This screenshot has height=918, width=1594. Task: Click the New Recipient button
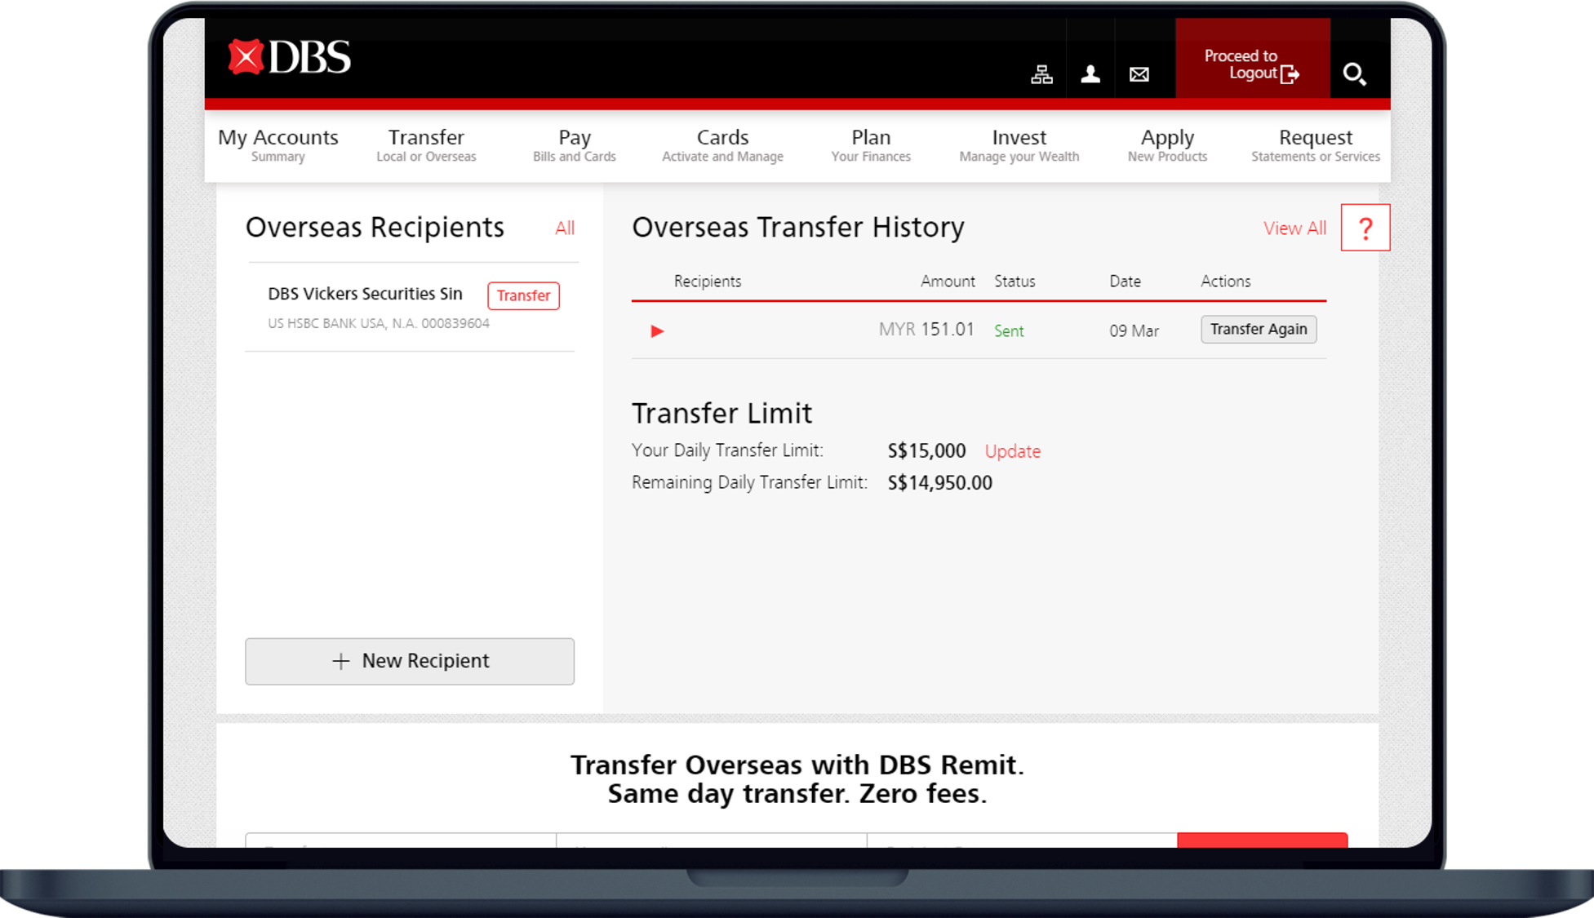pyautogui.click(x=410, y=661)
